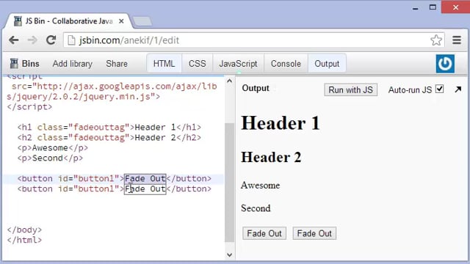Open the Share menu
The width and height of the screenshot is (470, 264).
pos(117,64)
